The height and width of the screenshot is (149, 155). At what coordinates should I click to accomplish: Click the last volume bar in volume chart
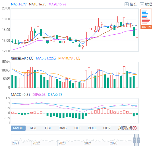pos(137,81)
